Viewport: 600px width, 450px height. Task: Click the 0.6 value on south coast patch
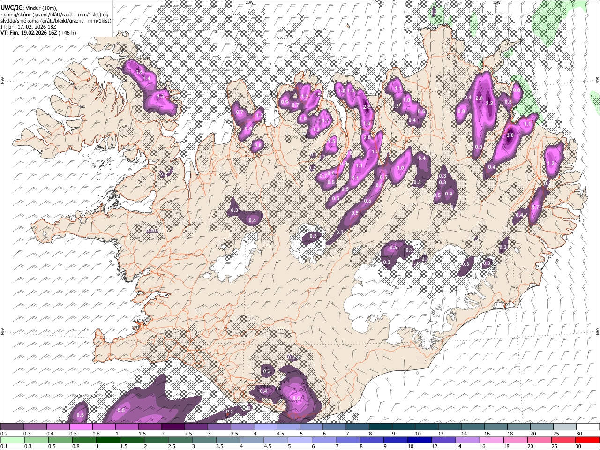pyautogui.click(x=296, y=398)
